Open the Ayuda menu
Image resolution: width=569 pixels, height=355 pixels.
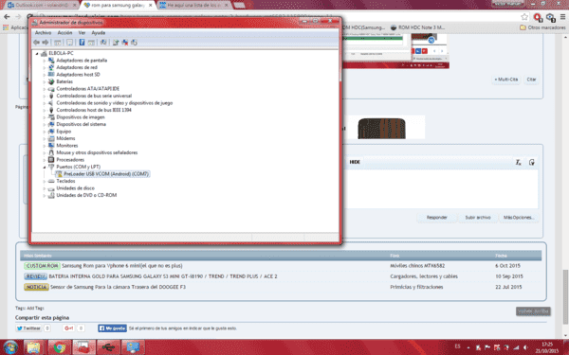click(x=99, y=32)
